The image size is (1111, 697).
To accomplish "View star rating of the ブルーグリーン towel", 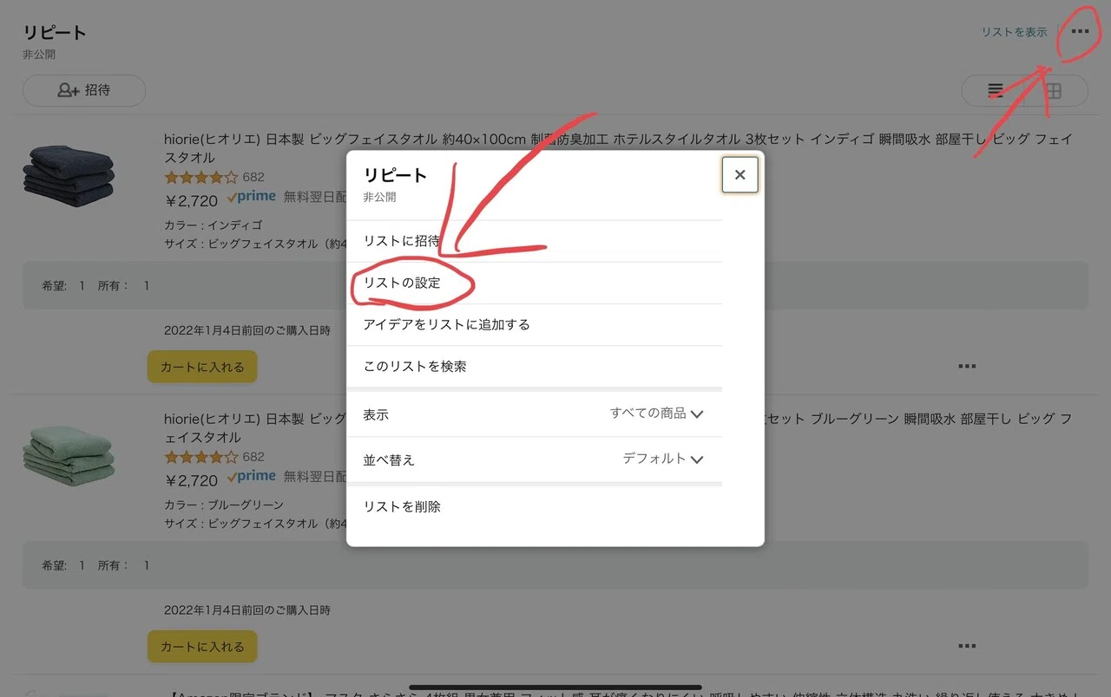I will click(201, 457).
